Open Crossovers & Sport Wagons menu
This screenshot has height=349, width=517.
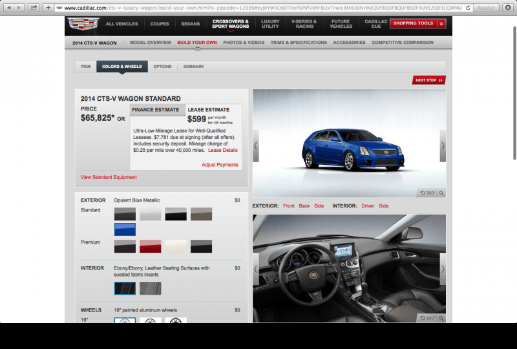tap(231, 24)
